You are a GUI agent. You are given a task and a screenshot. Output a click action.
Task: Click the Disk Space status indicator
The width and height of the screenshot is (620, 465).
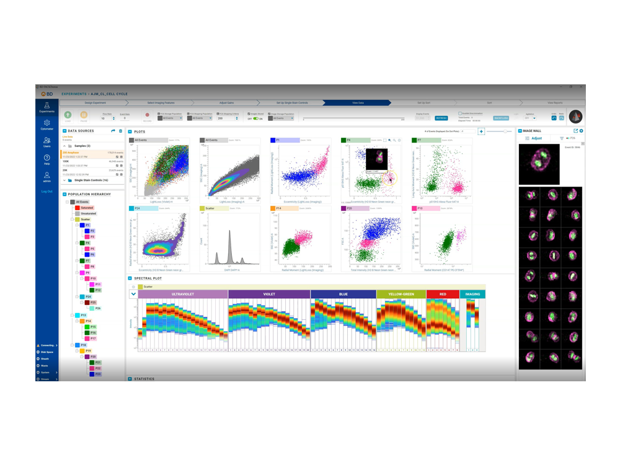tap(45, 352)
